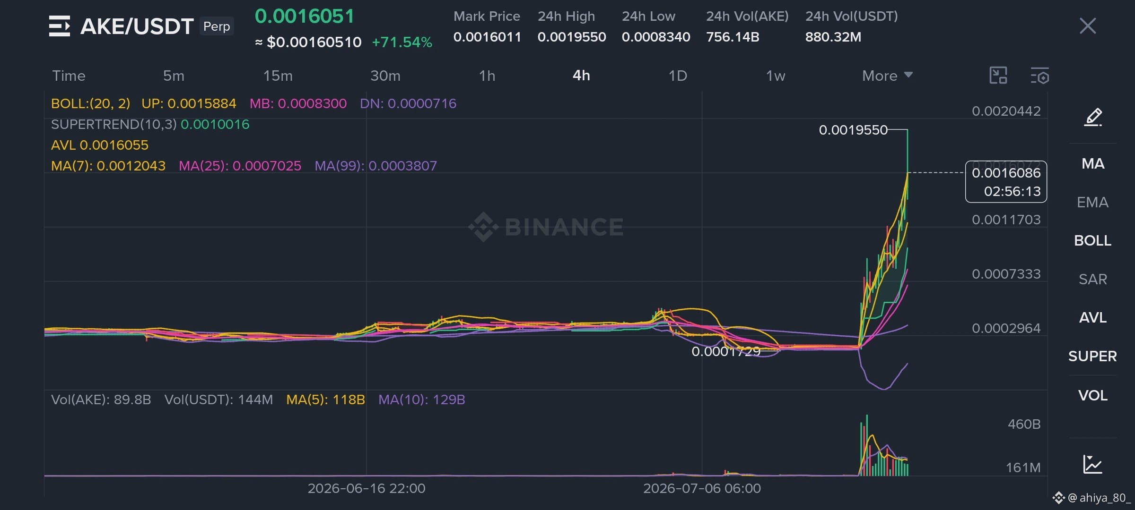Switch to the 1h interval
This screenshot has width=1135, height=510.
point(487,76)
